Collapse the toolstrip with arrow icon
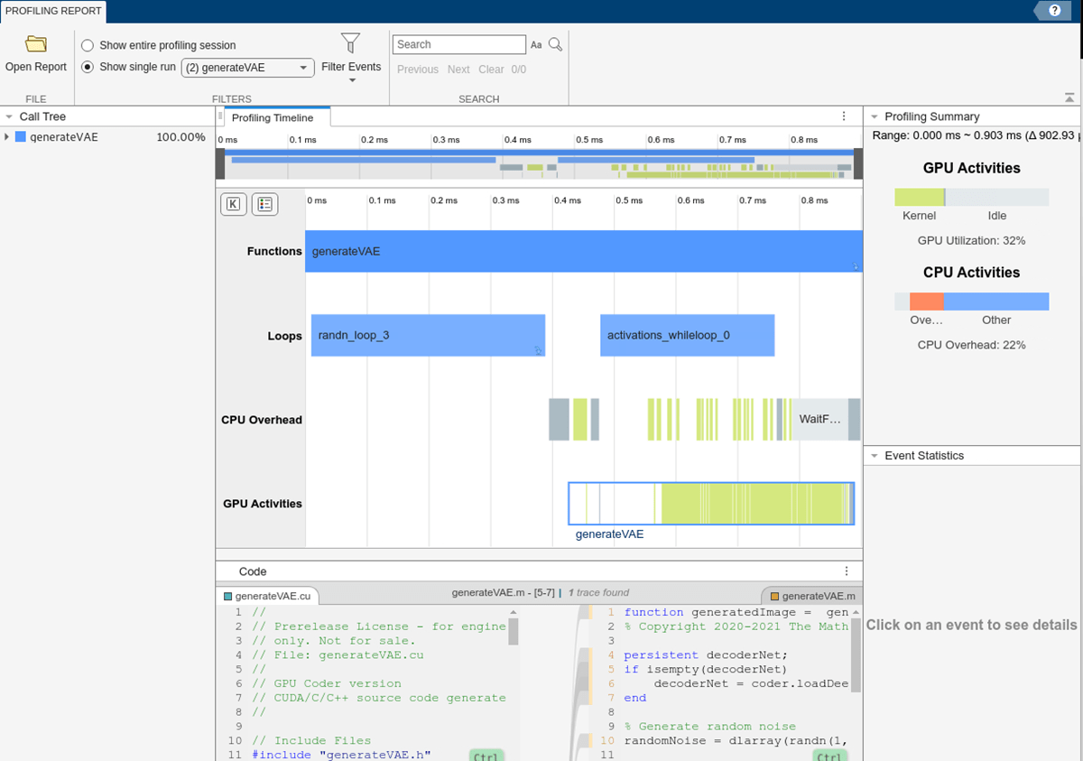1083x761 pixels. (x=1069, y=97)
